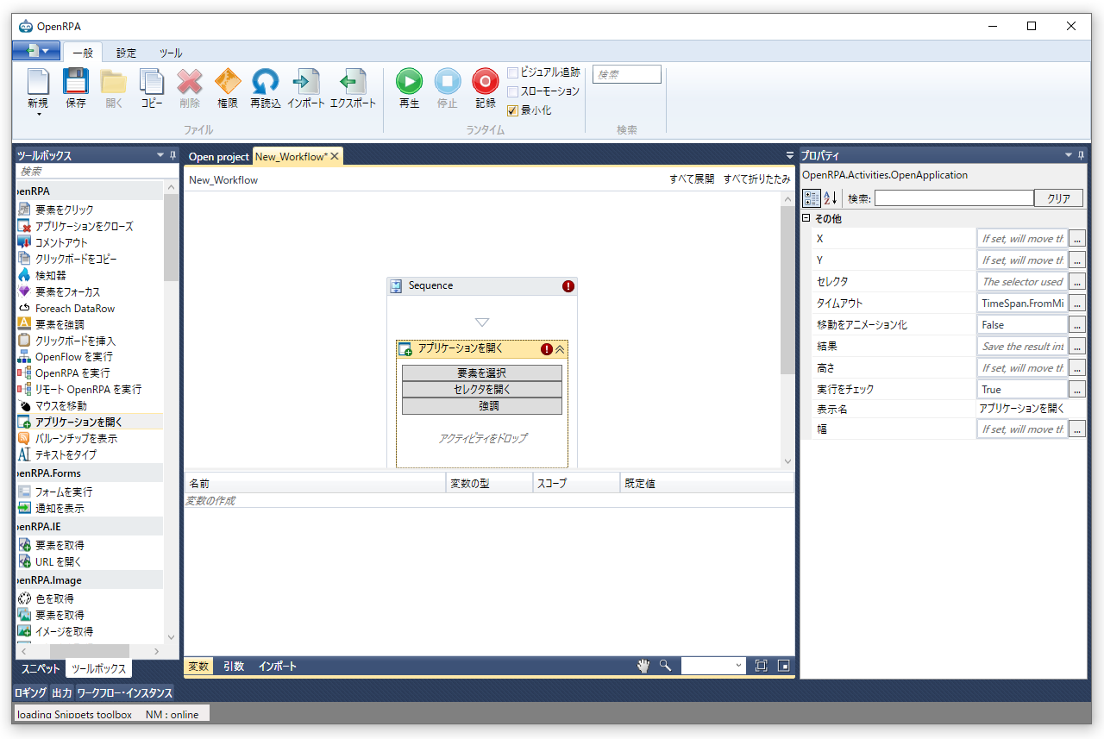The image size is (1104, 739).
Task: Open the ワークフロー・インスタンス tab
Action: tap(124, 692)
